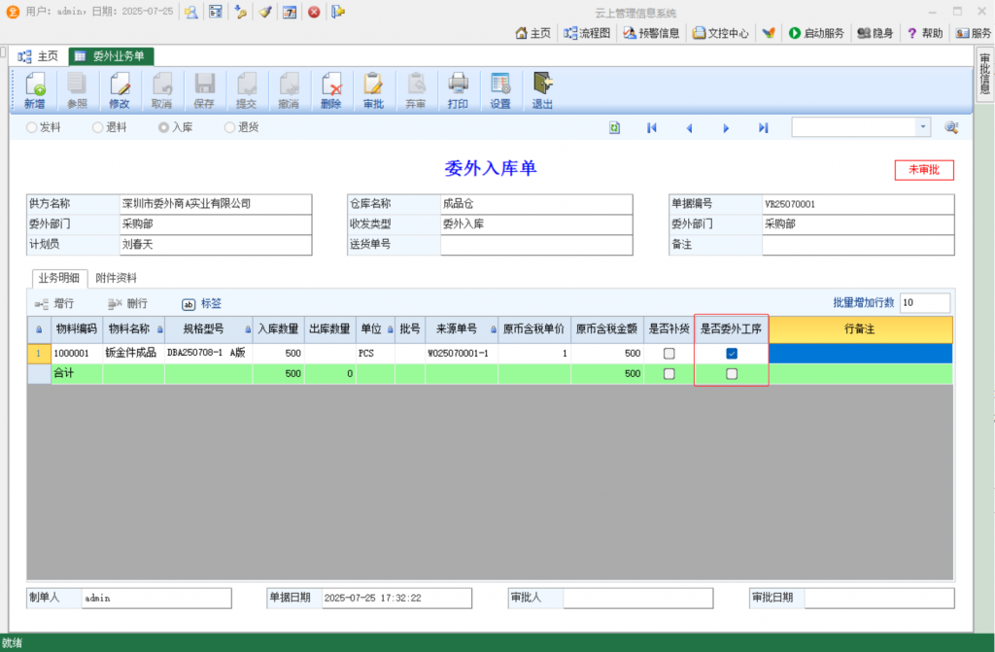
Task: Open the 来源单号 column filter marker
Action: pyautogui.click(x=493, y=329)
